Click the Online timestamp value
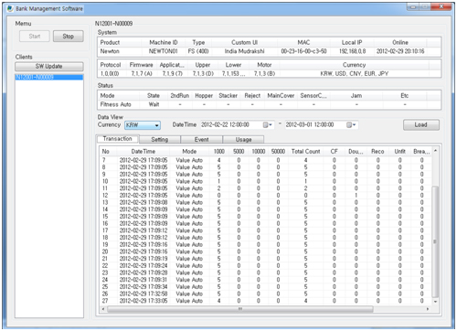457x331 pixels. [400, 51]
